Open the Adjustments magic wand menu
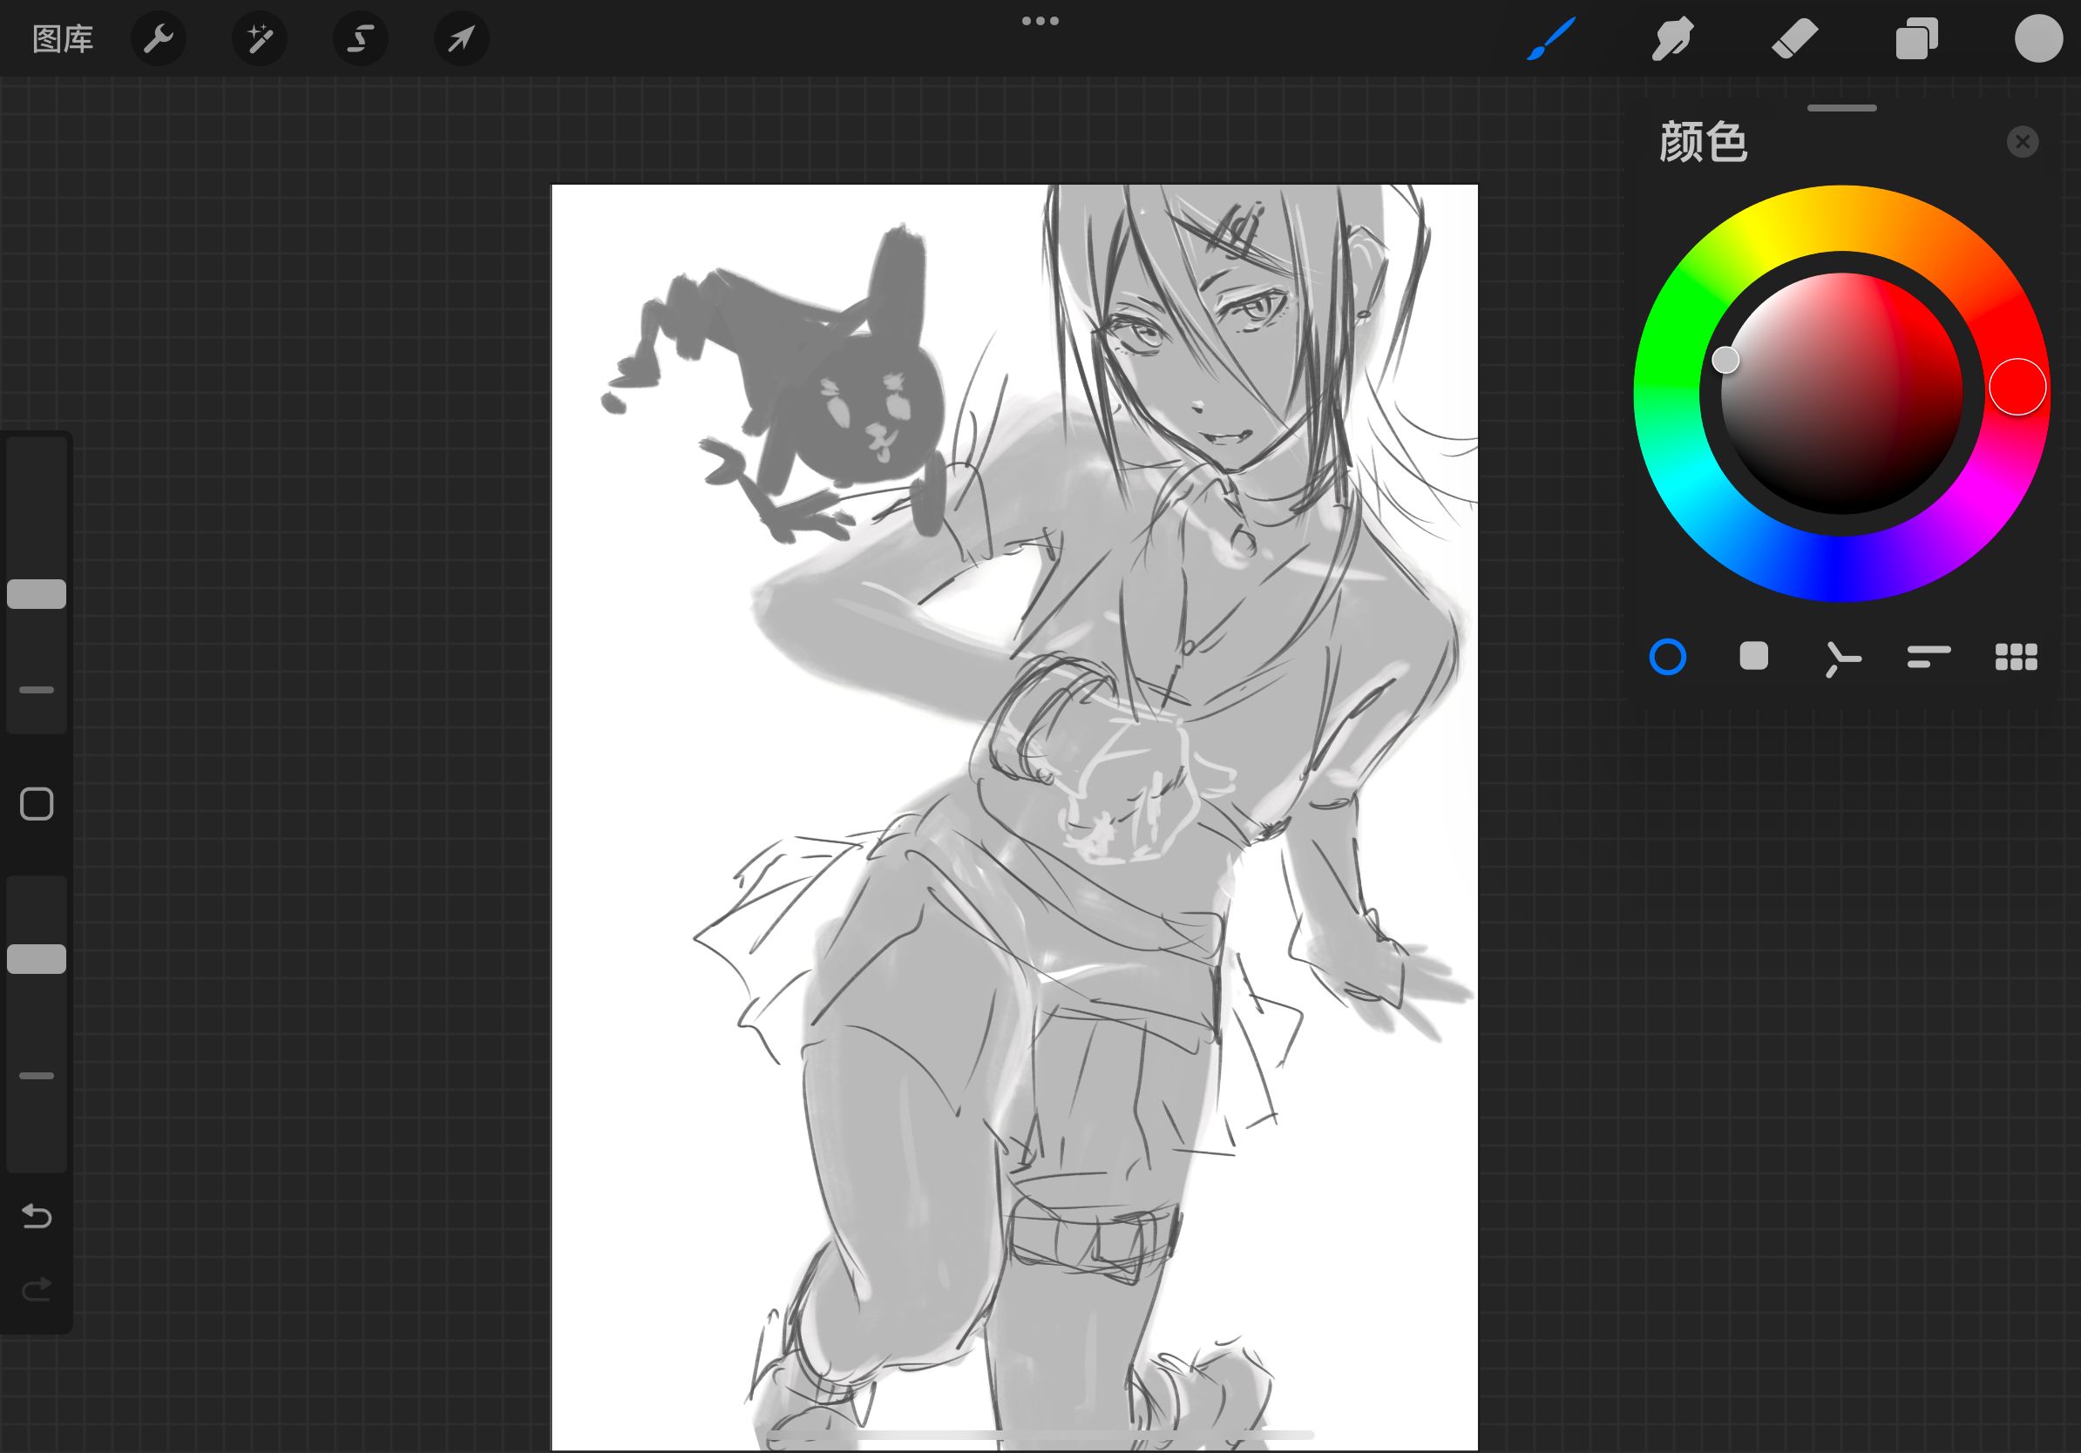The height and width of the screenshot is (1453, 2081). pos(260,39)
